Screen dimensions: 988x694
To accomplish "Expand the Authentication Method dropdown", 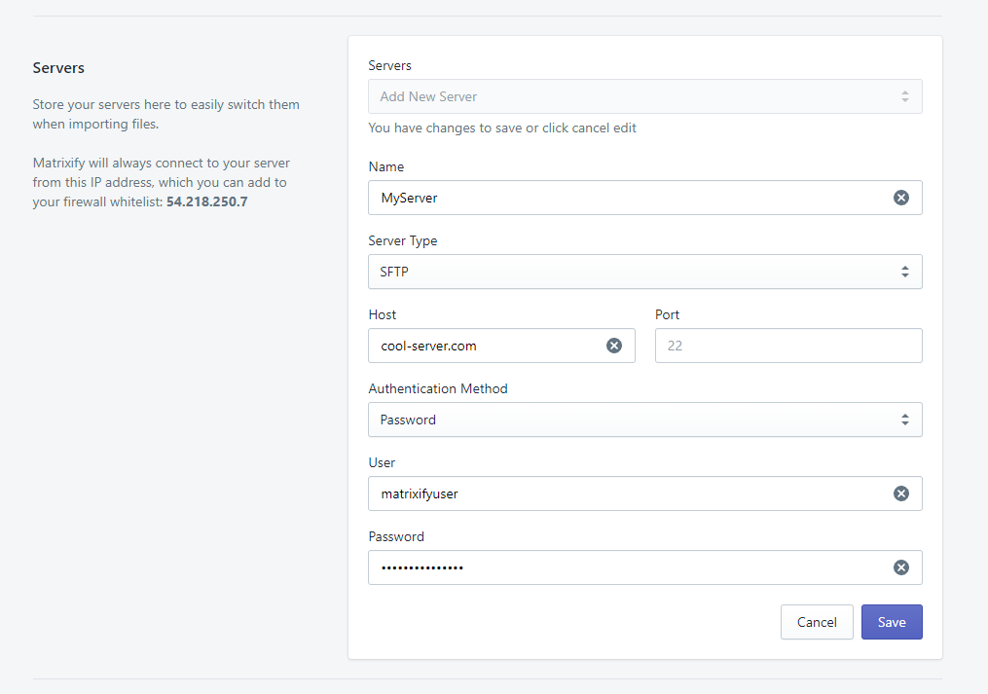I will pos(643,420).
